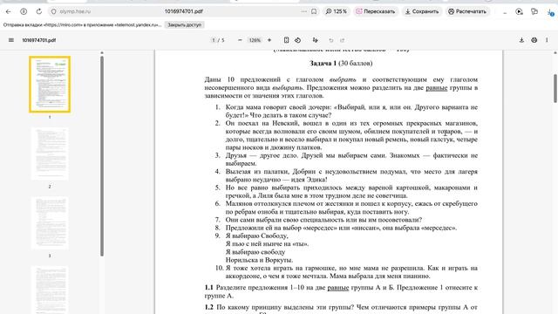Click the underlined word равные in intro paragraph

pos(436,87)
